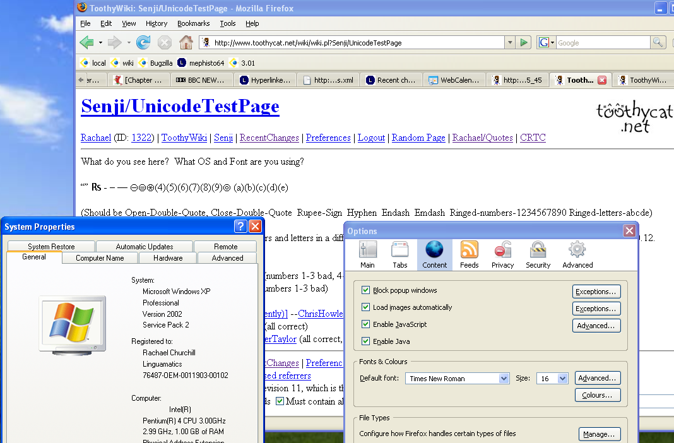Select the Content globe icon in Options
Image resolution: width=674 pixels, height=443 pixels.
coord(435,255)
